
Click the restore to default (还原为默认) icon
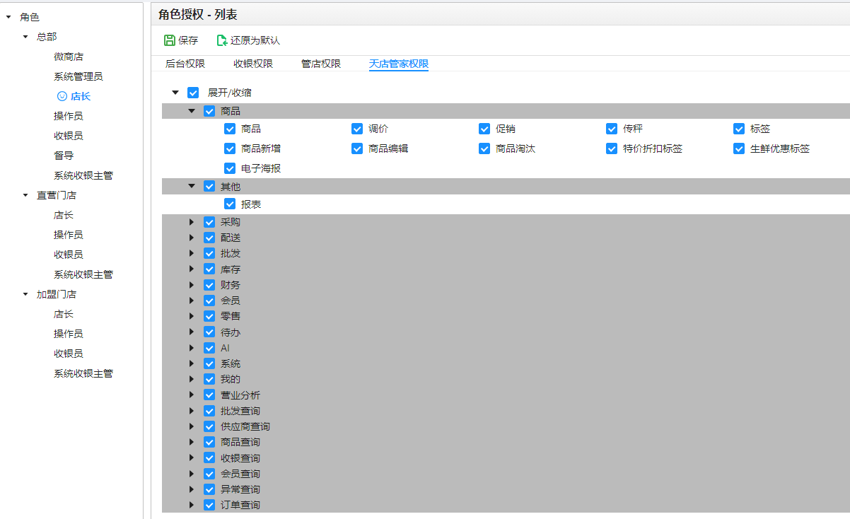(x=222, y=40)
